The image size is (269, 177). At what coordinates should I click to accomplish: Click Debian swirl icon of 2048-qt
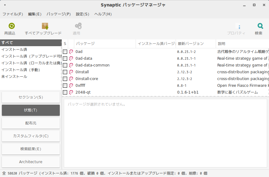(x=71, y=92)
